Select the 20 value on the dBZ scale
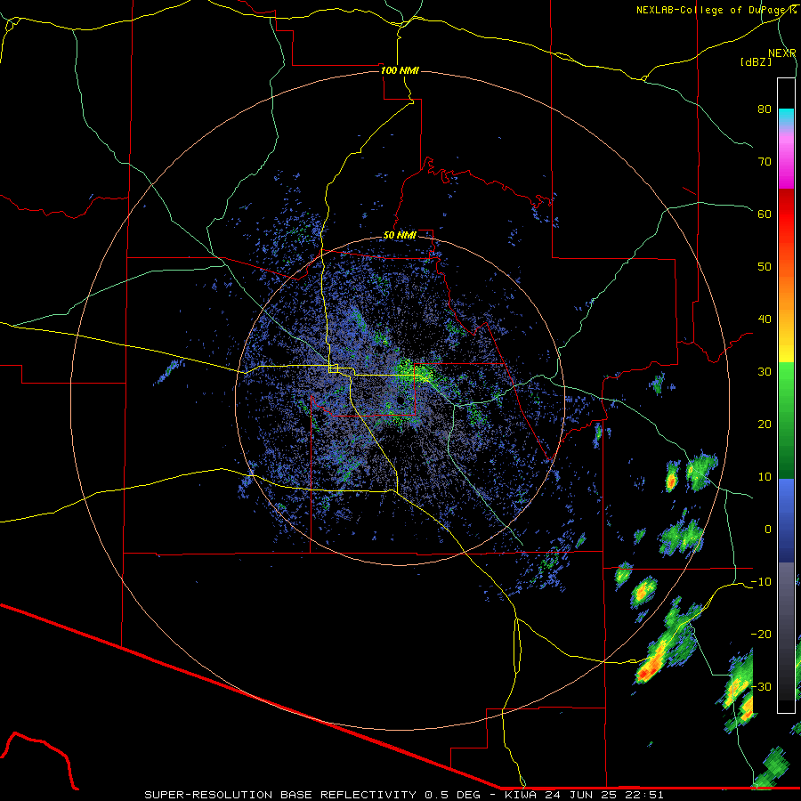The height and width of the screenshot is (801, 801). (x=765, y=424)
